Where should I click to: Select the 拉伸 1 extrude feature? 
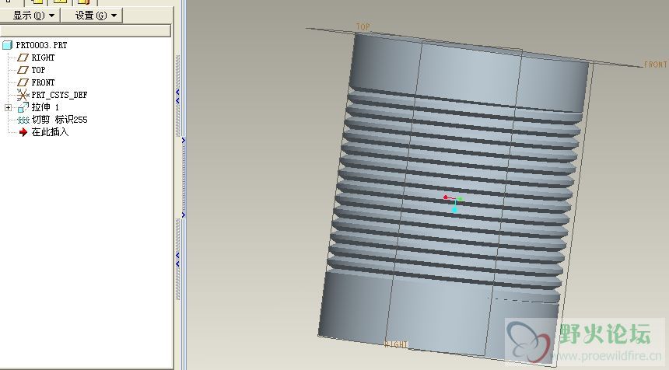point(45,107)
